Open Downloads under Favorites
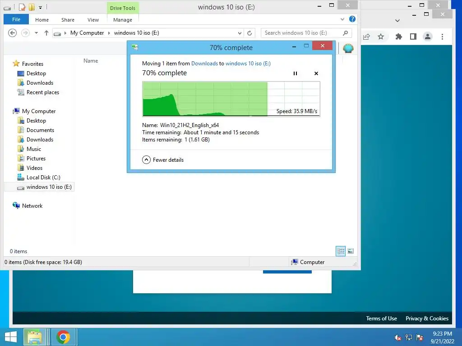The width and height of the screenshot is (462, 346). (x=35, y=83)
